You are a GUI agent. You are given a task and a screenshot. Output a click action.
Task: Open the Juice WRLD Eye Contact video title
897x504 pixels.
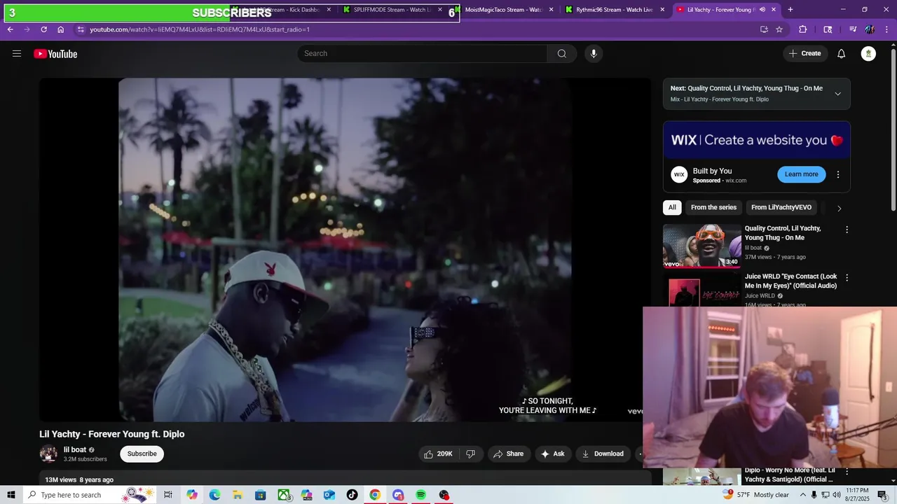pyautogui.click(x=790, y=281)
